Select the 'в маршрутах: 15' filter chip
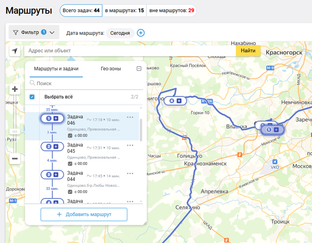 (x=124, y=11)
